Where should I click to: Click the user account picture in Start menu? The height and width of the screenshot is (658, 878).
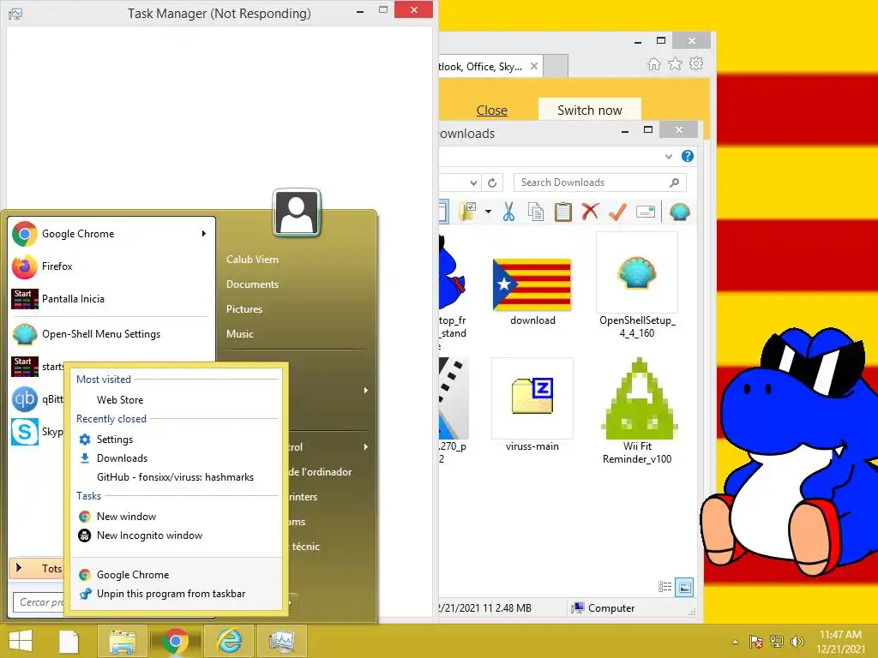pos(297,212)
